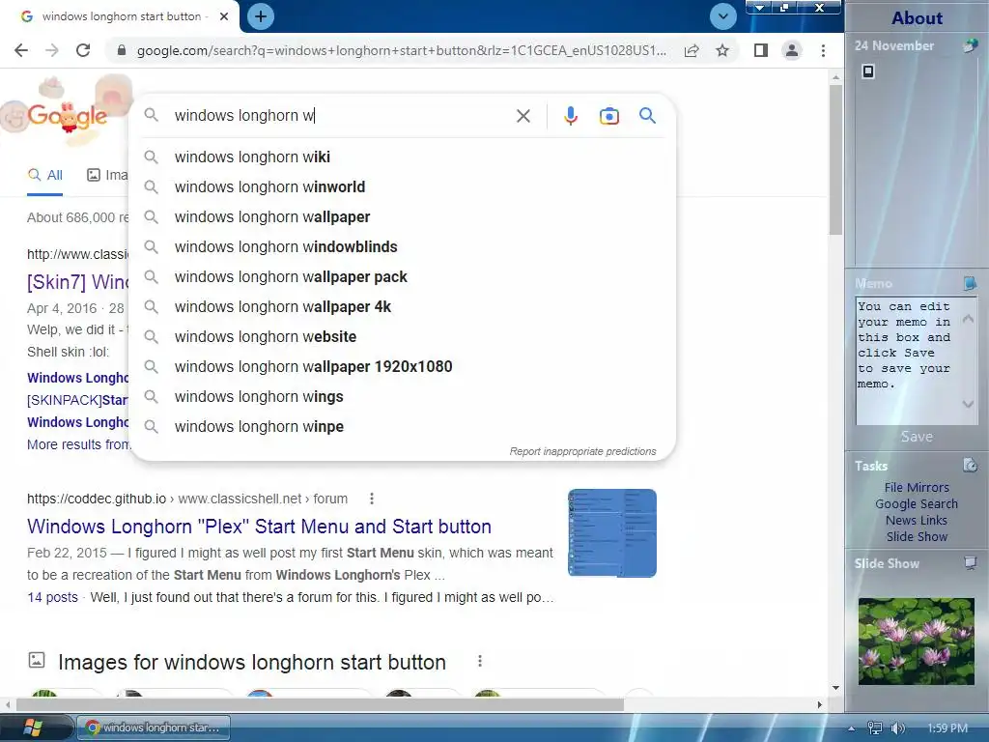Submit search with the magnifier button
Screen dimensions: 989x742
coord(647,116)
